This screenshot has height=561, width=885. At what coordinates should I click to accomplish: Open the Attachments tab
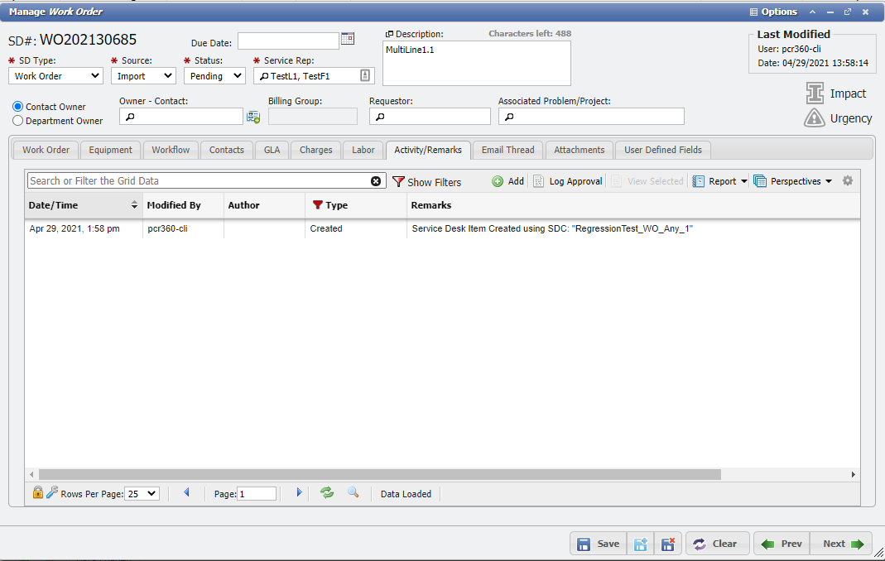click(579, 150)
